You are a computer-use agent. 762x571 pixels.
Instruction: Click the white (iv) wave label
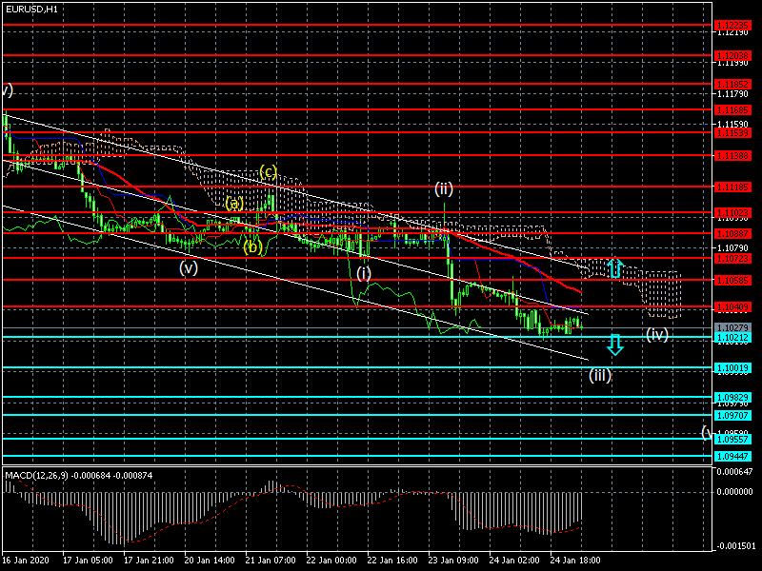pos(657,334)
